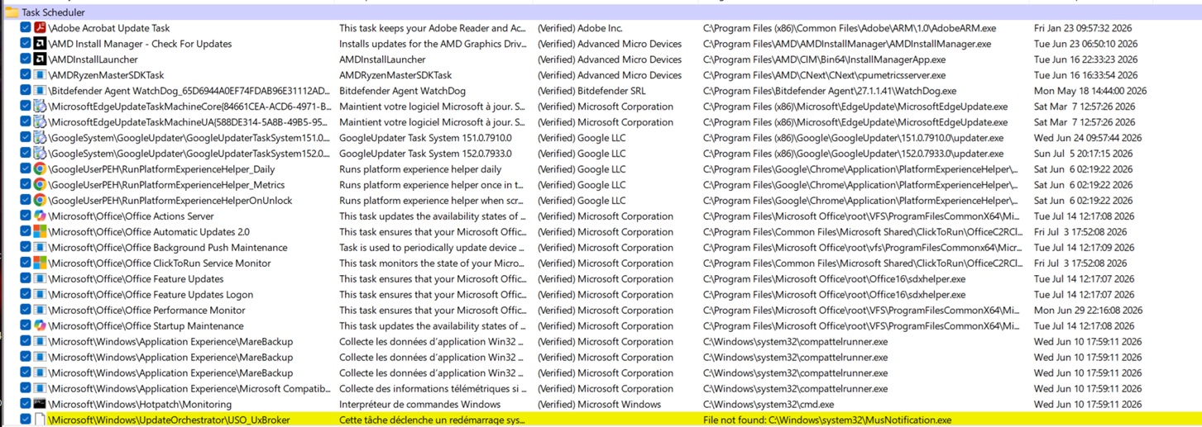Click the Office Automatic Updates 2.0 icon
1202x427 pixels.
click(x=39, y=232)
